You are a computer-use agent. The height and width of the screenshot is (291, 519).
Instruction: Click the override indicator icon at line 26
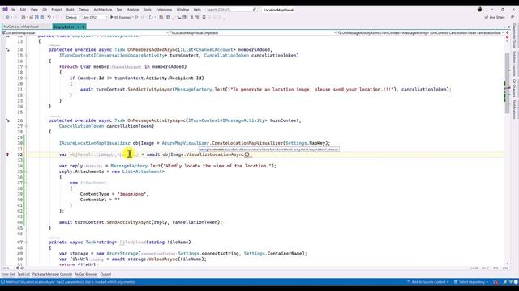(x=7, y=120)
